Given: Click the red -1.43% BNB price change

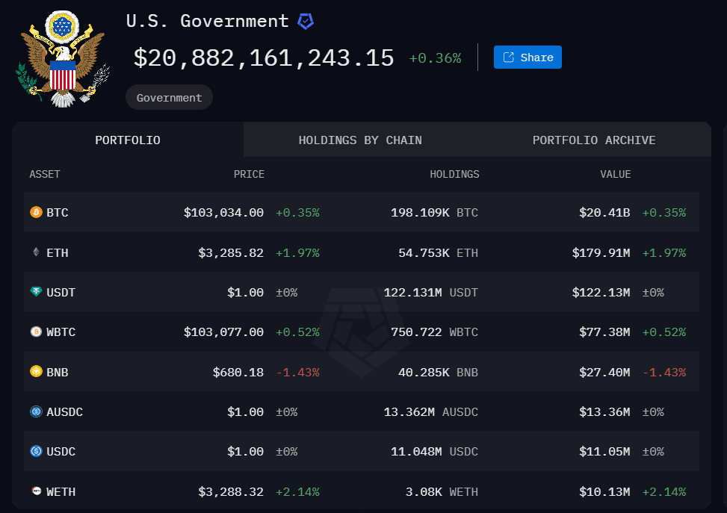Looking at the screenshot, I should [x=297, y=373].
